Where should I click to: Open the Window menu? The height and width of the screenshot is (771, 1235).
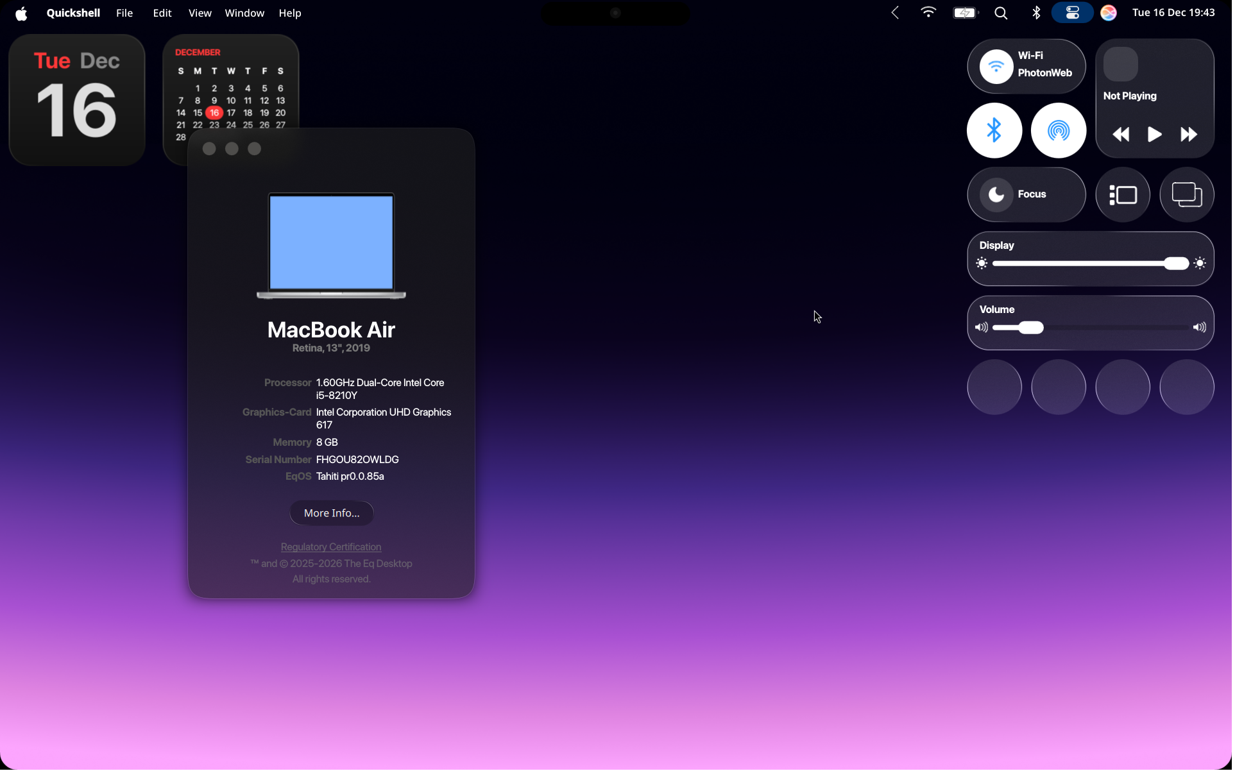(x=244, y=13)
